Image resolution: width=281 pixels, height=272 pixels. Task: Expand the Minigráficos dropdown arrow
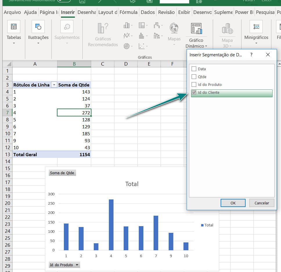click(x=256, y=43)
